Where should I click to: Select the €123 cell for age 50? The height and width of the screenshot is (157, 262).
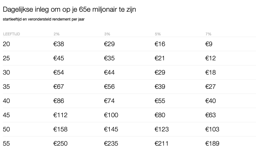(162, 130)
